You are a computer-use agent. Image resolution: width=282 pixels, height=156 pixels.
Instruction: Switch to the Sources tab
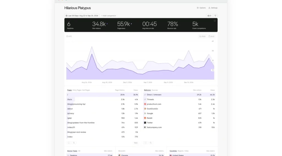(155, 90)
